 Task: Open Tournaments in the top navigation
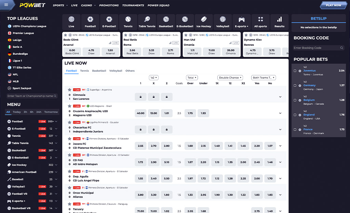(x=133, y=5)
